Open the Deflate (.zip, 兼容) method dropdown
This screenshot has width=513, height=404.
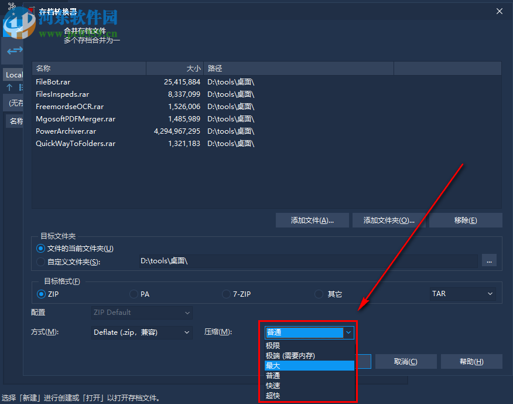(141, 332)
